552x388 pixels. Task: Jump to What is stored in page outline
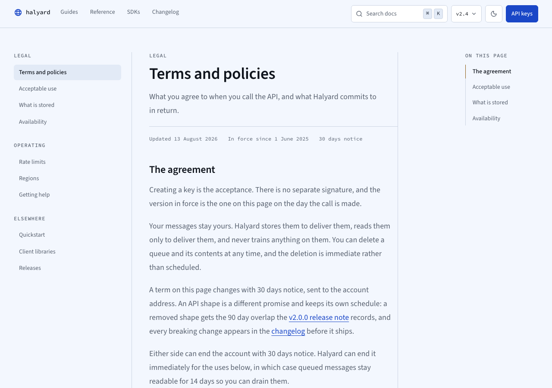pyautogui.click(x=490, y=103)
